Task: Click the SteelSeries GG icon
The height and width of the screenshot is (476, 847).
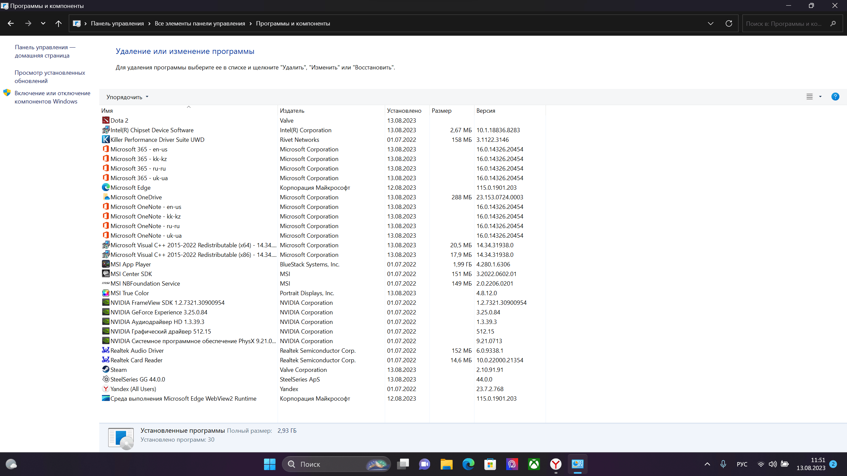Action: [x=106, y=379]
